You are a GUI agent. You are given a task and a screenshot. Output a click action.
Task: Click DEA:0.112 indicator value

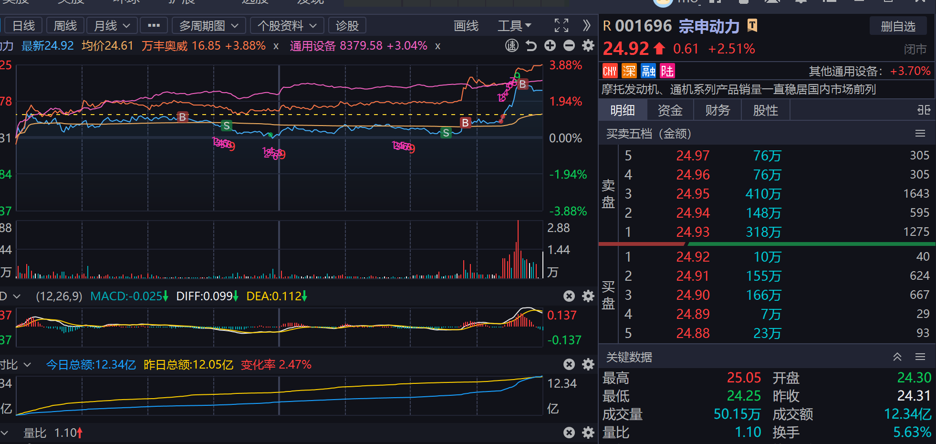point(276,296)
